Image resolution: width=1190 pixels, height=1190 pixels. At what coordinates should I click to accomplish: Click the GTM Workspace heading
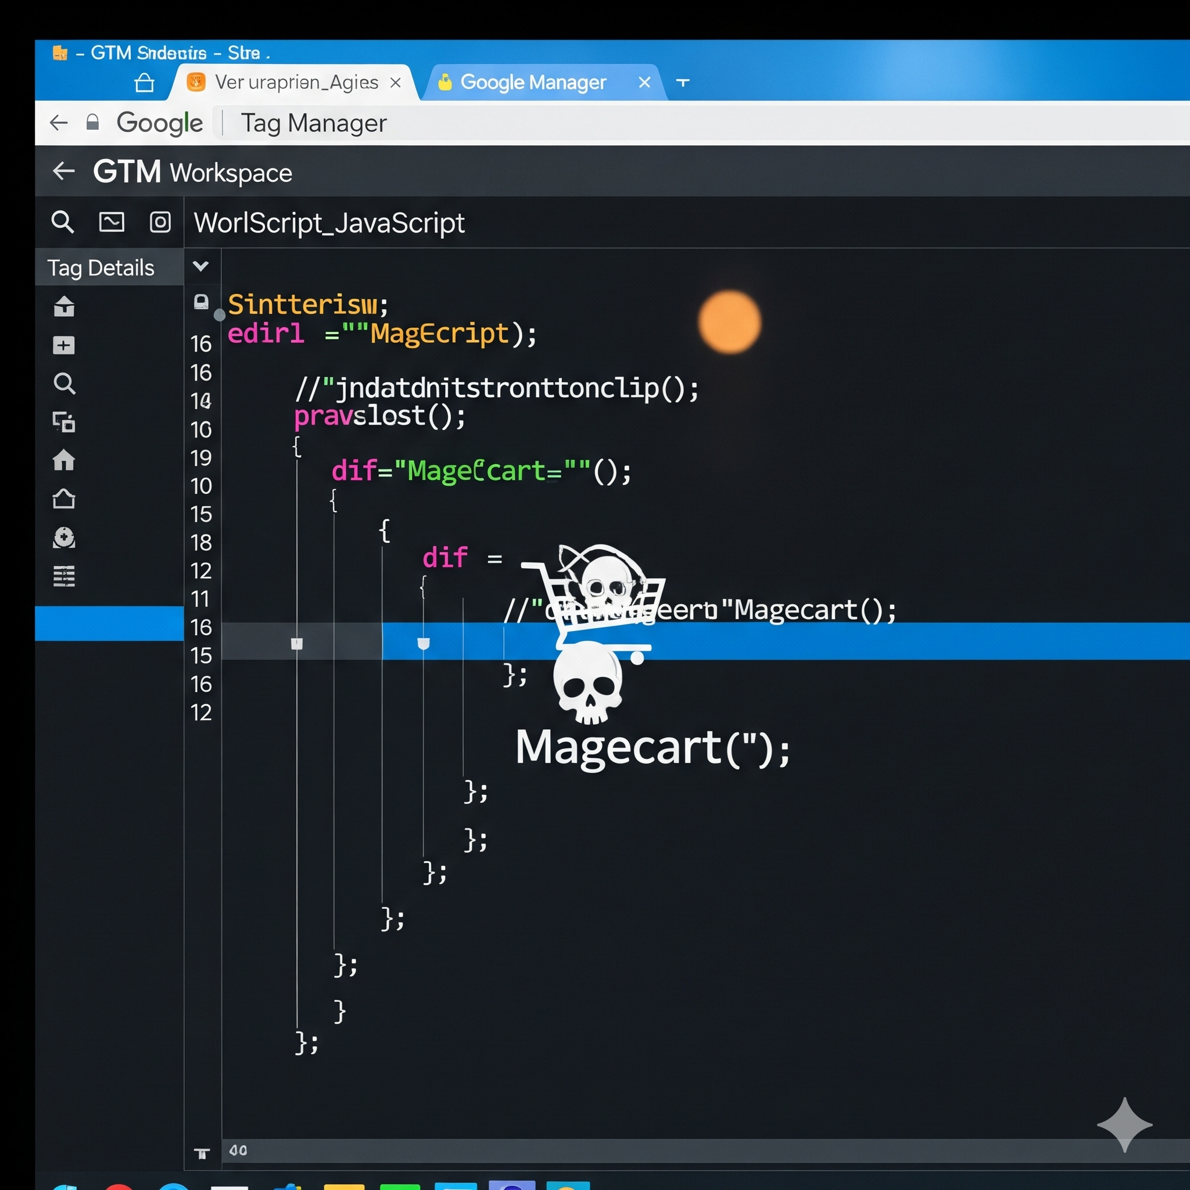coord(192,172)
